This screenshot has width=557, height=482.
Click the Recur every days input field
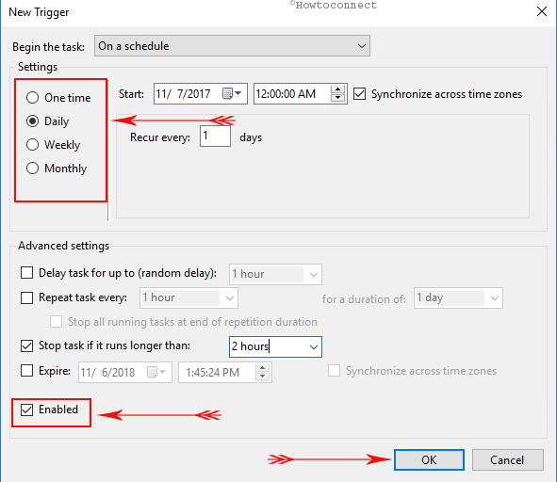[x=215, y=136]
